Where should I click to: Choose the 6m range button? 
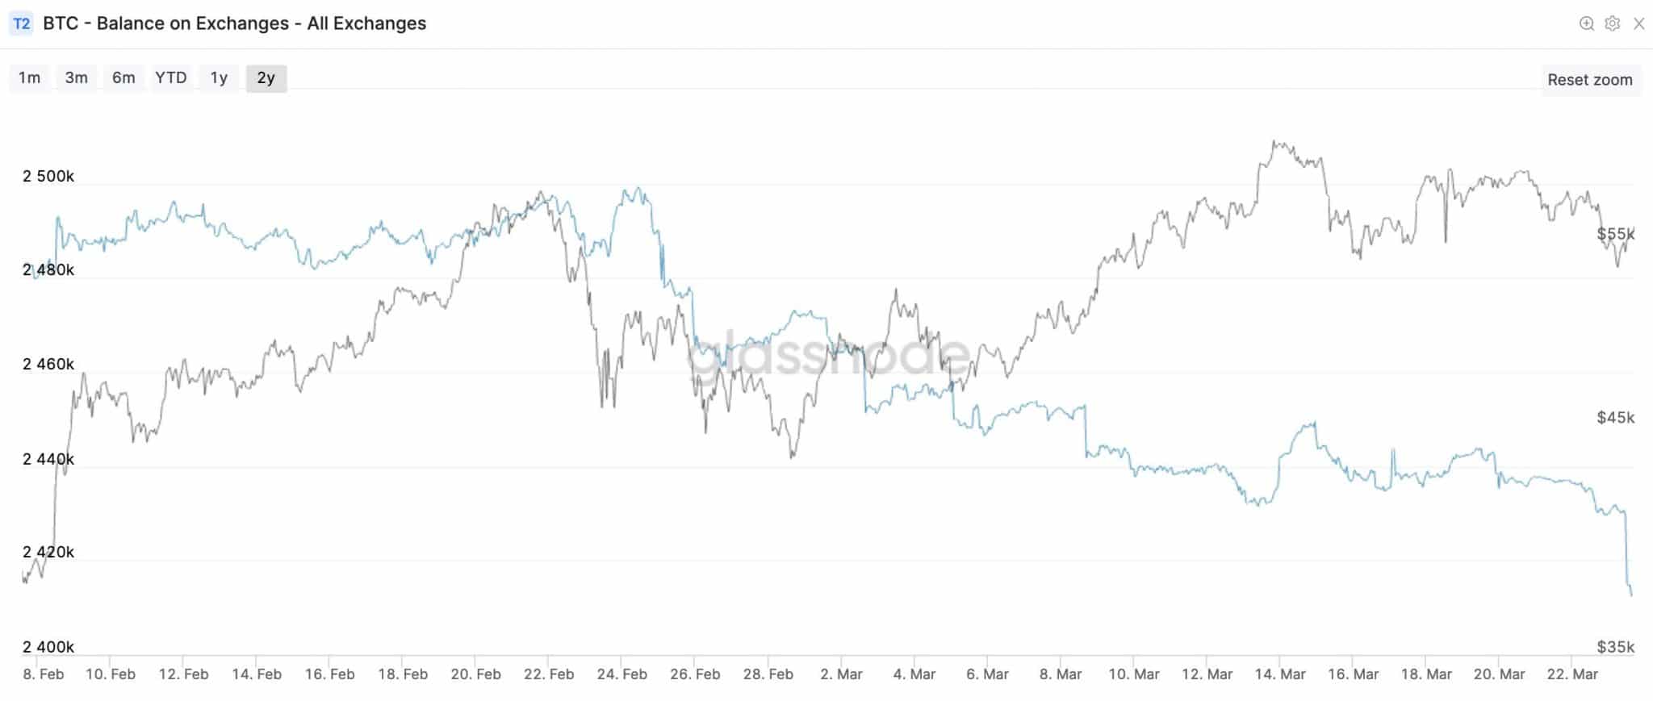tap(123, 78)
